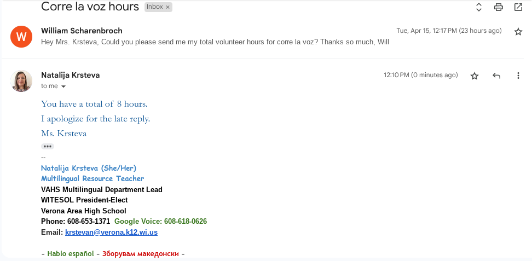Screen dimensions: 532x261
Task: Expand William's collapsed message snippet
Action: pyautogui.click(x=215, y=42)
